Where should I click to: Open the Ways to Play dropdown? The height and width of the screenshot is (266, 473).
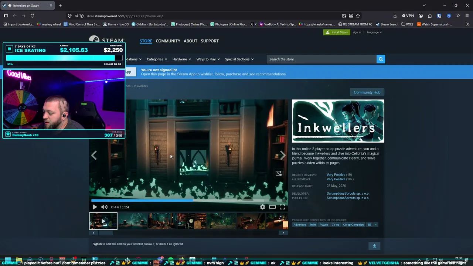(x=208, y=59)
